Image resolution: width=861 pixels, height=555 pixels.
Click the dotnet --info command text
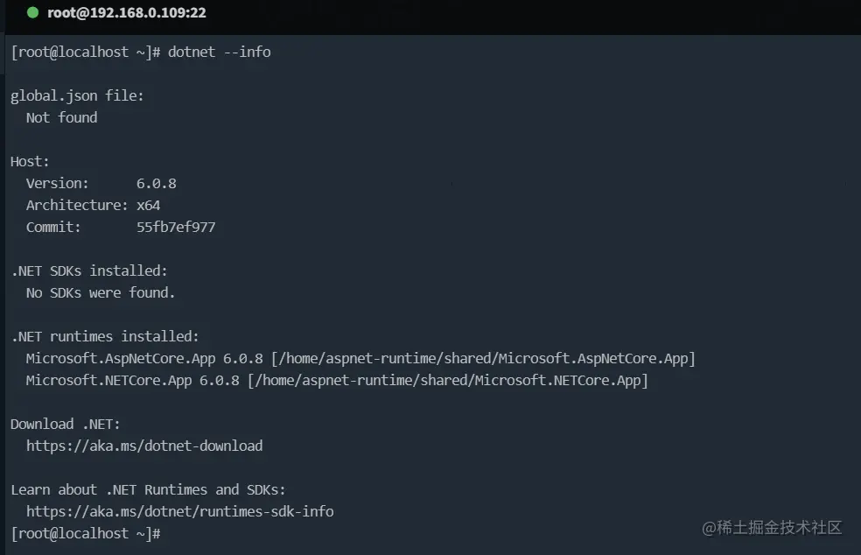[219, 52]
